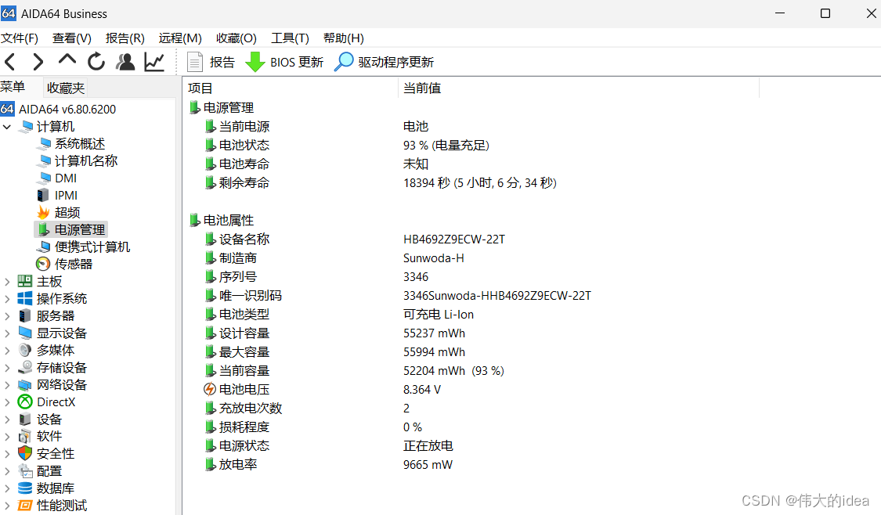
Task: Open the 工具(T) menu
Action: (290, 38)
